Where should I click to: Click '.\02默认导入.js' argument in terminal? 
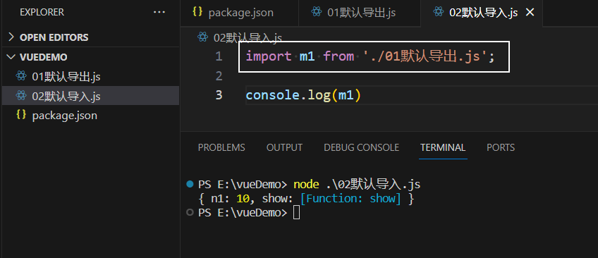click(x=373, y=185)
